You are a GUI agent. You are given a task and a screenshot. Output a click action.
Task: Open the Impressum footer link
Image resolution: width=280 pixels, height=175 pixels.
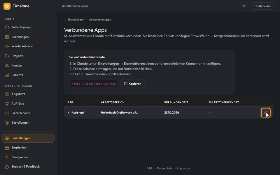tap(184, 168)
